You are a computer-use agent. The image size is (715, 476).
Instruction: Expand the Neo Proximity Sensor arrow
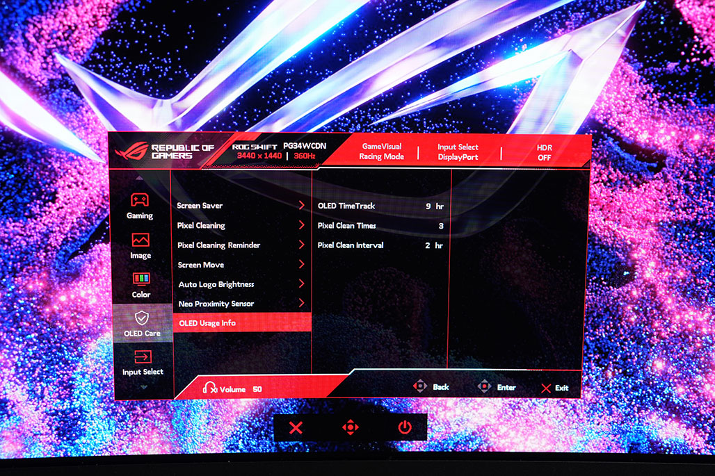point(301,303)
